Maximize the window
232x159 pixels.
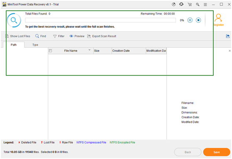(x=221, y=5)
